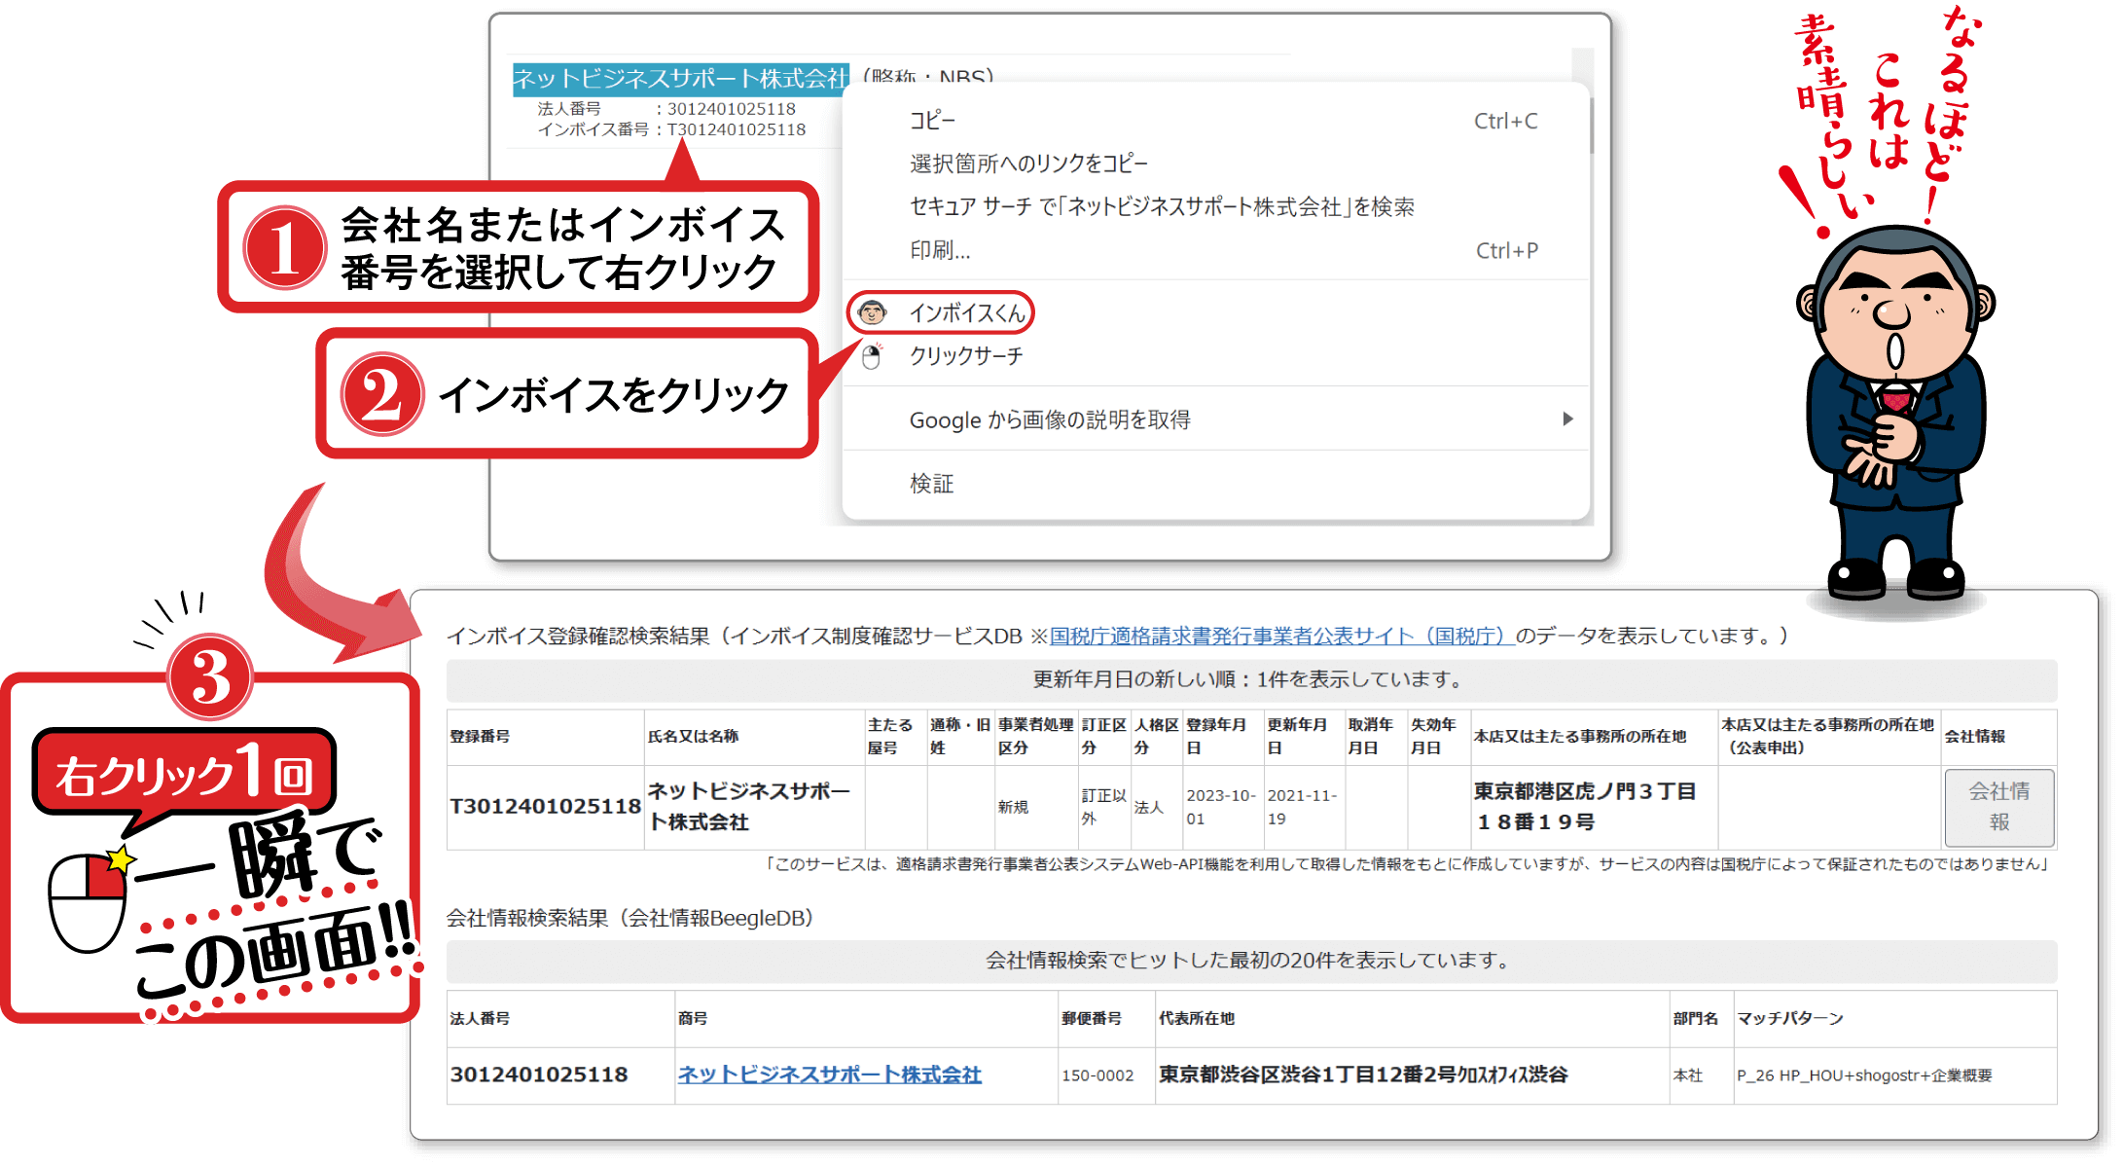
Task: Click the 会社情報 button in results row
Action: (1999, 807)
